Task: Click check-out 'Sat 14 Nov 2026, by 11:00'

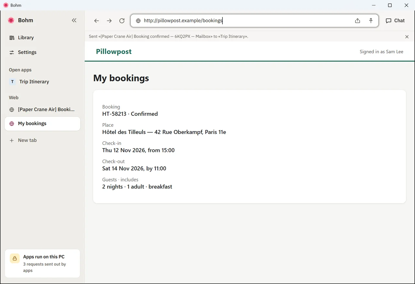Action: click(134, 168)
